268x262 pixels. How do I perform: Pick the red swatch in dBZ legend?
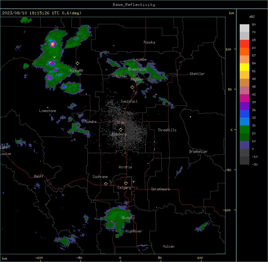coord(244,44)
